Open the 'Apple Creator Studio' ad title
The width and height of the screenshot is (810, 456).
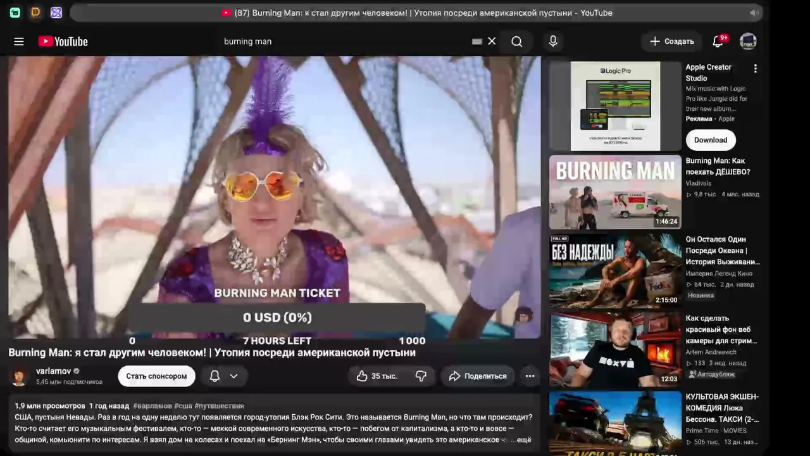pos(709,73)
